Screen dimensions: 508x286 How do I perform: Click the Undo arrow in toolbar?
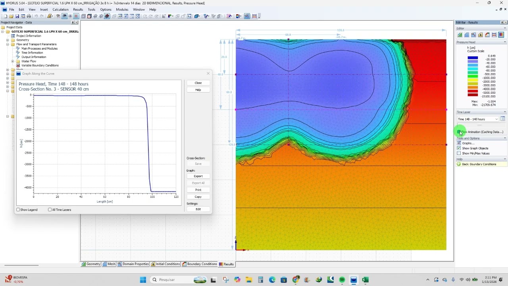36,16
